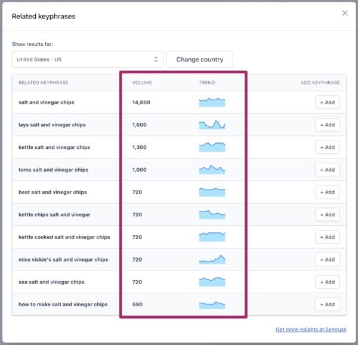This screenshot has width=358, height=345.
Task: Add 'kettle salt and vinegar chips' keyphrase
Action: pos(327,147)
